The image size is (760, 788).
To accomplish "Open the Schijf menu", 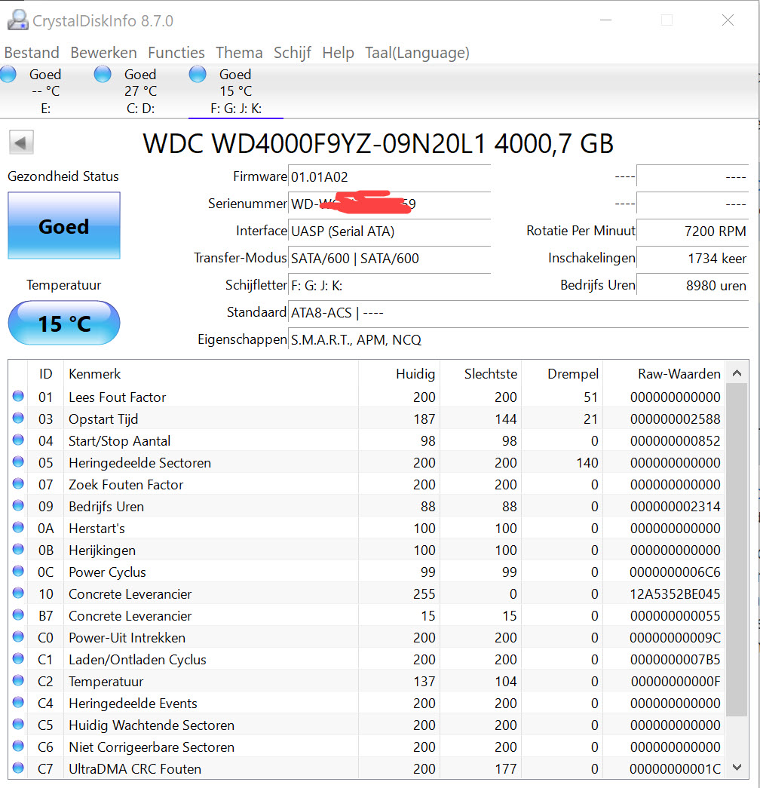I will 293,53.
